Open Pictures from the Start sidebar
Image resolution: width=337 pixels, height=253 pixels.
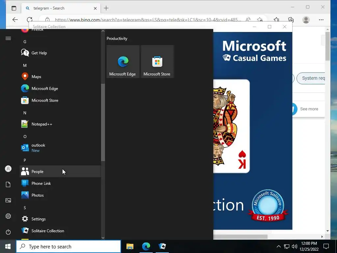[x=8, y=200]
